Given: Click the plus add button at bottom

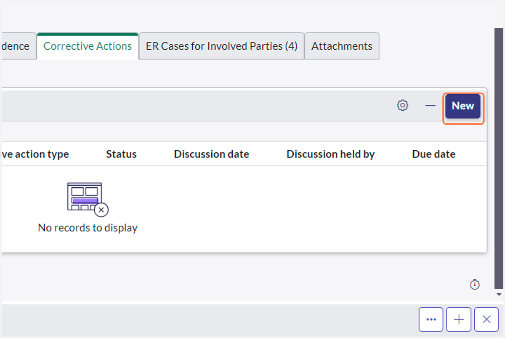Looking at the screenshot, I should point(459,319).
